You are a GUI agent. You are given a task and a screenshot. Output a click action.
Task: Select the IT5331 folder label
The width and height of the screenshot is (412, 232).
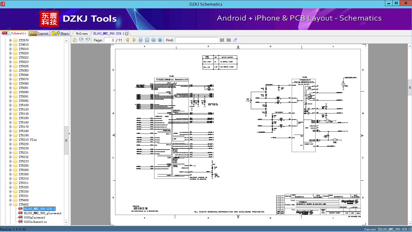coord(24,196)
